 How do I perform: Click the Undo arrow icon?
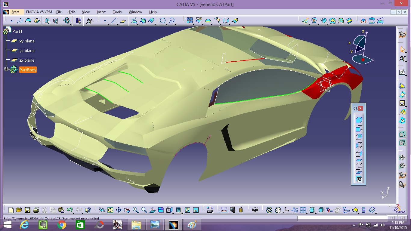coord(70,210)
